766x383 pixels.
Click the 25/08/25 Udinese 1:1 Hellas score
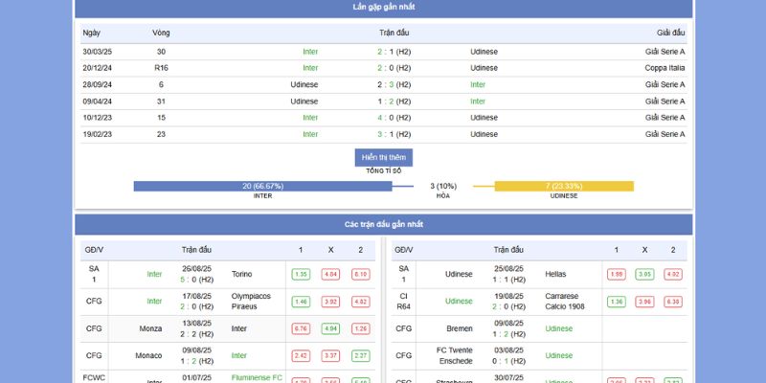point(509,280)
